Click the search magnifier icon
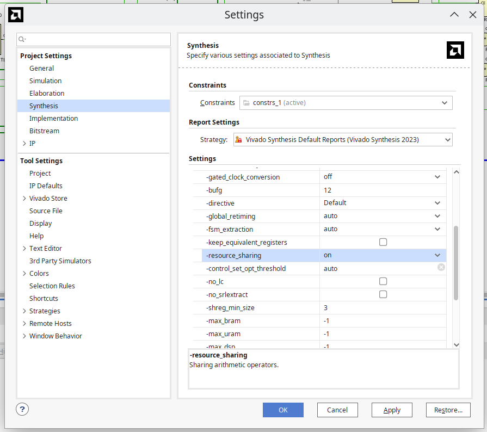The image size is (487, 432). [x=21, y=39]
